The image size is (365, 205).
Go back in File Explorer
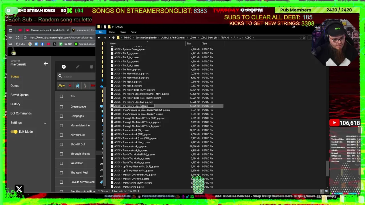pyautogui.click(x=99, y=38)
